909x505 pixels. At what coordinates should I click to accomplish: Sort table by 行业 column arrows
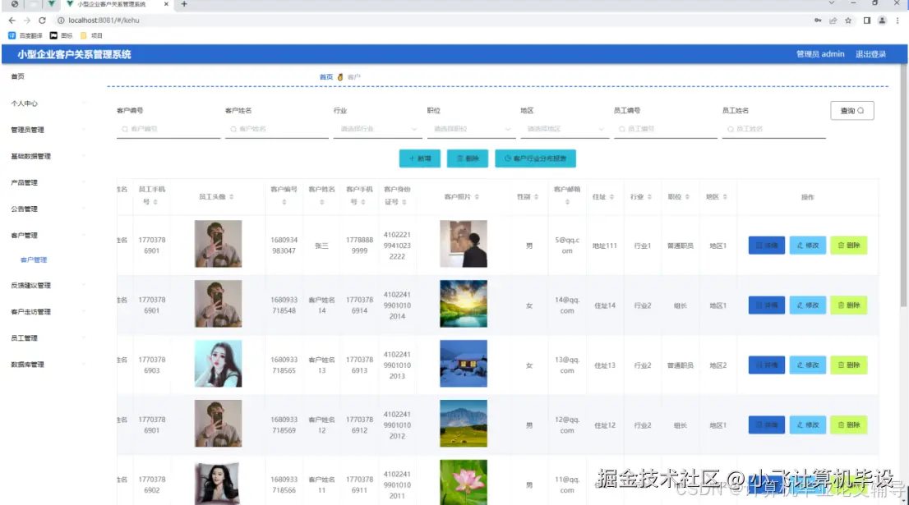pos(649,197)
